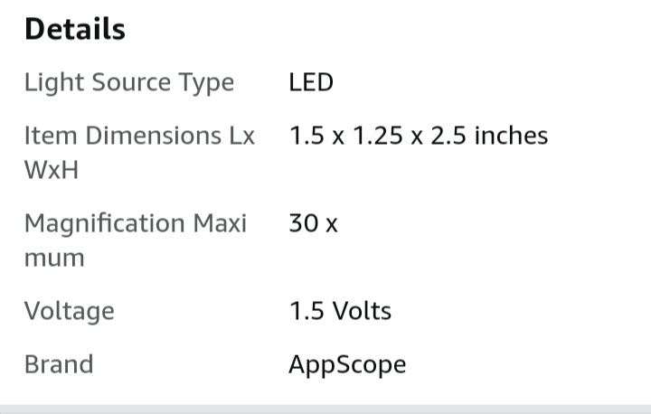Click the gray divider bar below Brand

(325, 409)
